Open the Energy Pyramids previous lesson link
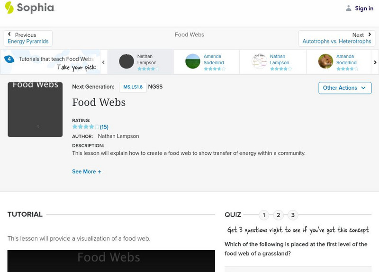Screen dimensions: 379x272 [x=28, y=42]
